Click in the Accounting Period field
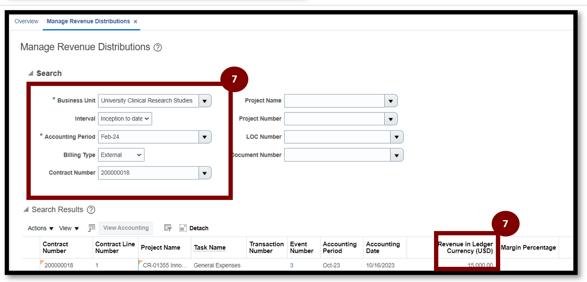The image size is (587, 282). [x=148, y=137]
